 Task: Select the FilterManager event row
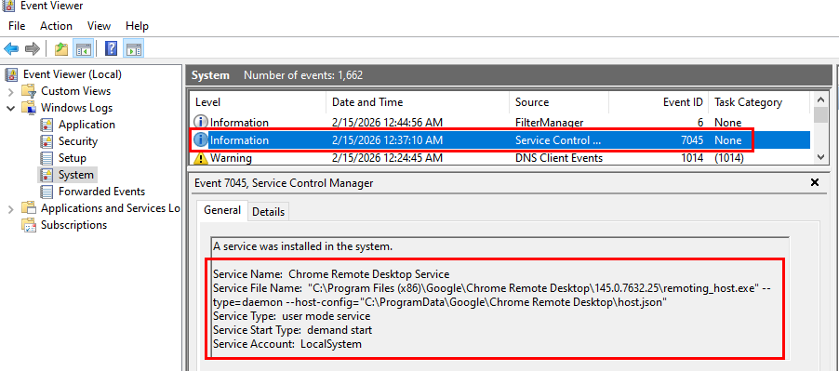coord(499,123)
